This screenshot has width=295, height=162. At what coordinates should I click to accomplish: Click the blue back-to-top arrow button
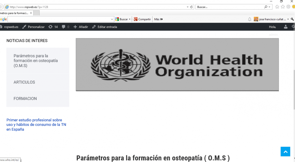pyautogui.click(x=285, y=152)
